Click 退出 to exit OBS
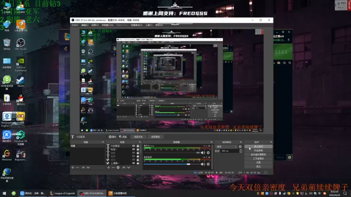Screen dimensions: 351x197 click(x=258, y=167)
